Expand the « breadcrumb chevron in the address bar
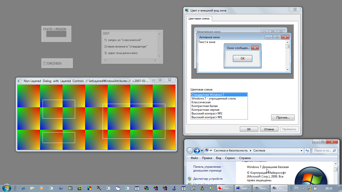Image resolution: width=342 pixels, height=192 pixels. (211, 150)
